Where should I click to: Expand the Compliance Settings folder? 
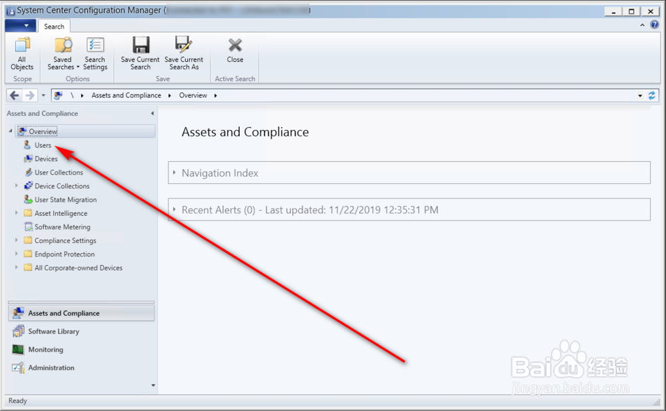[x=16, y=240]
